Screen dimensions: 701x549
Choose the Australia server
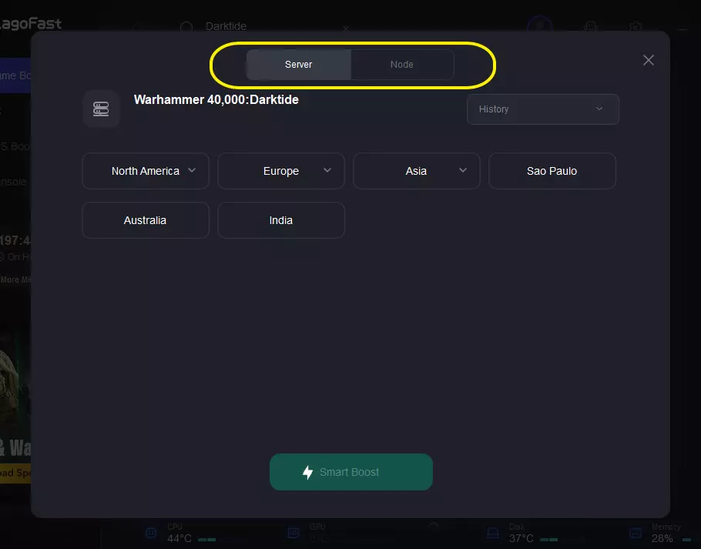(145, 220)
